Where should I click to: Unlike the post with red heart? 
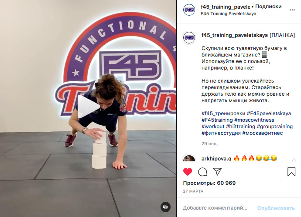188,172
